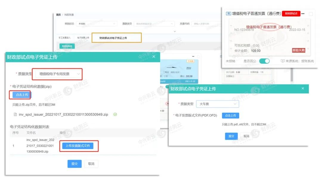Switch to the 手工发票录入 tab
322x181 pixels.
click(64, 38)
